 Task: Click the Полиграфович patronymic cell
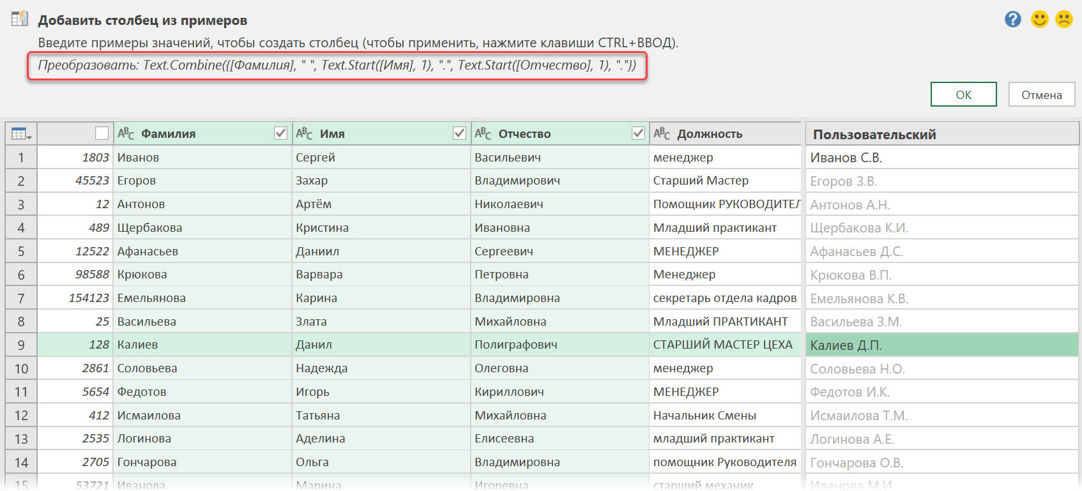560,345
